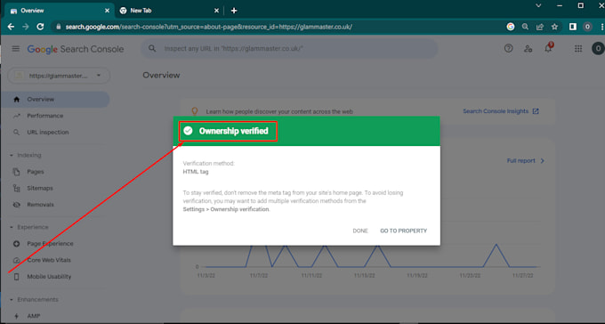
Task: Click the Google account avatar in Search Console
Action: pyautogui.click(x=598, y=48)
